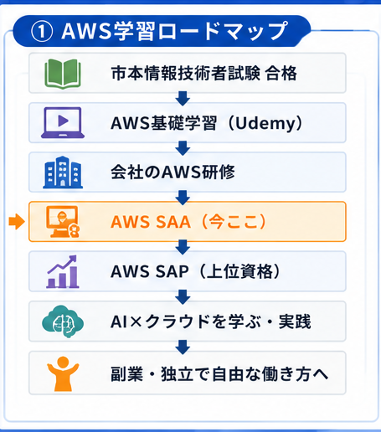Select the AWS基礎学習 (Udemy) step
The height and width of the screenshot is (432, 381).
(x=188, y=122)
